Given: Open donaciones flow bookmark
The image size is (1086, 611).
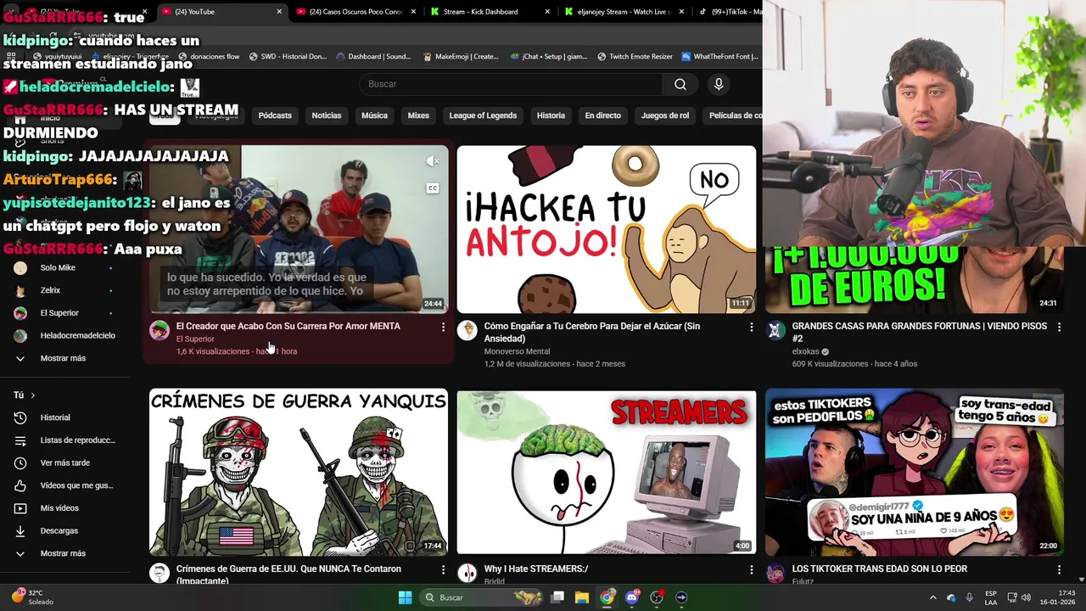Looking at the screenshot, I should [209, 57].
